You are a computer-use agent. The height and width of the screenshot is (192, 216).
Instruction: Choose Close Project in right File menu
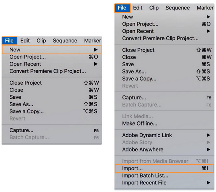(165, 50)
